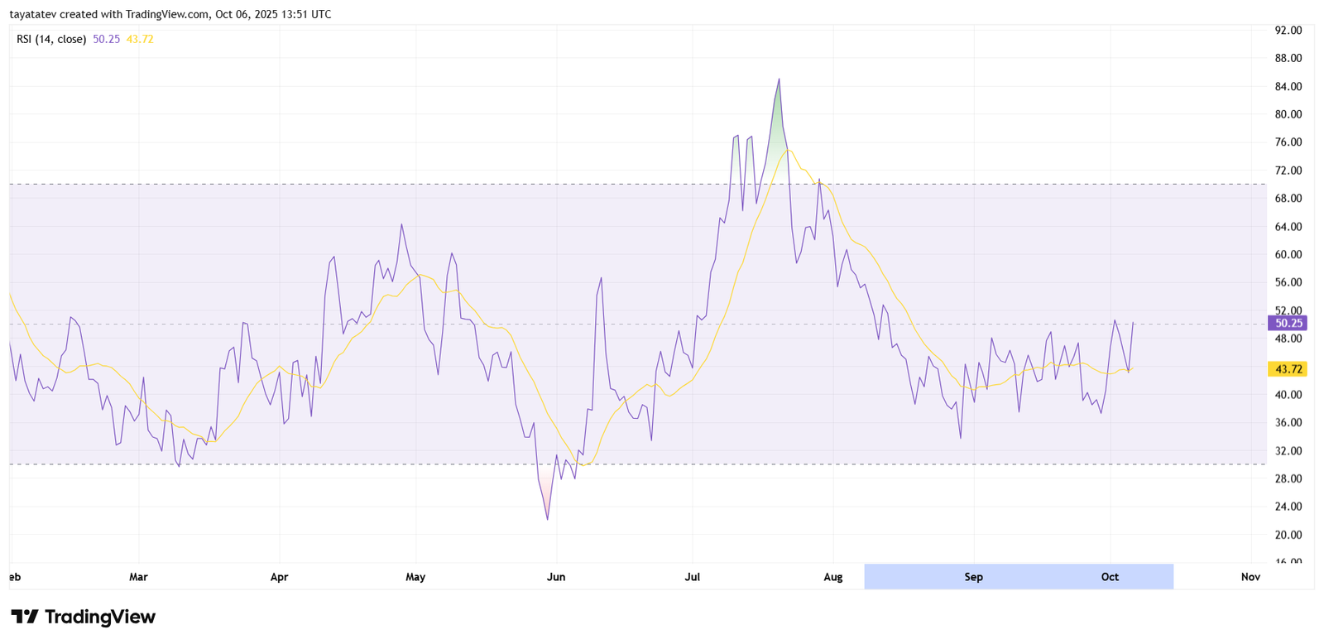Click the Nov label on time axis

(x=1250, y=577)
